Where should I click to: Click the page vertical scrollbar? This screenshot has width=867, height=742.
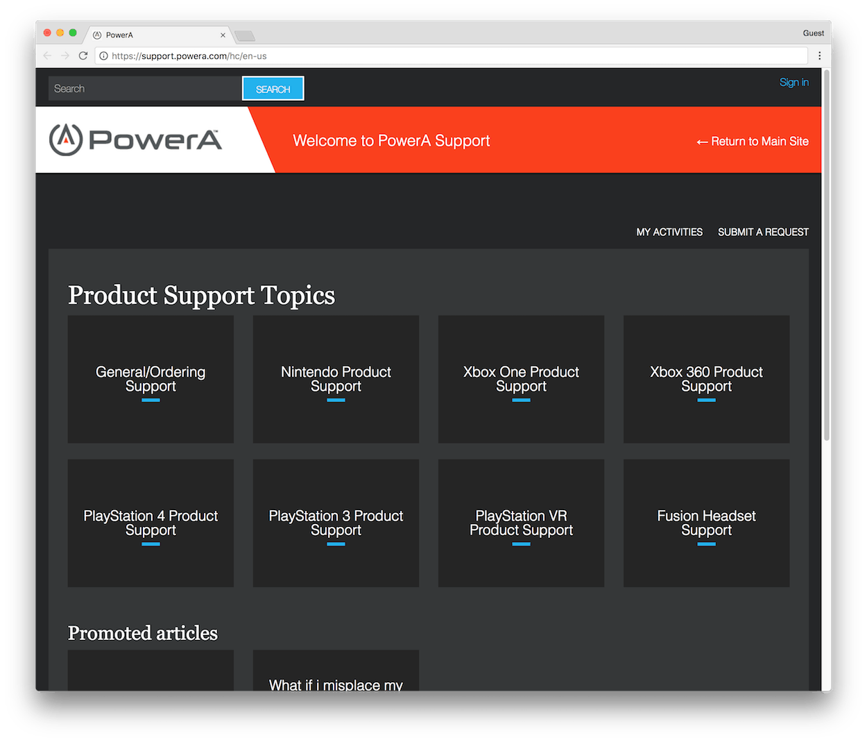click(x=826, y=255)
